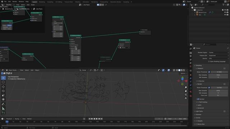This screenshot has width=230, height=129.
Task: Hide BézierCurve object via eye icon
Action: tap(225, 13)
